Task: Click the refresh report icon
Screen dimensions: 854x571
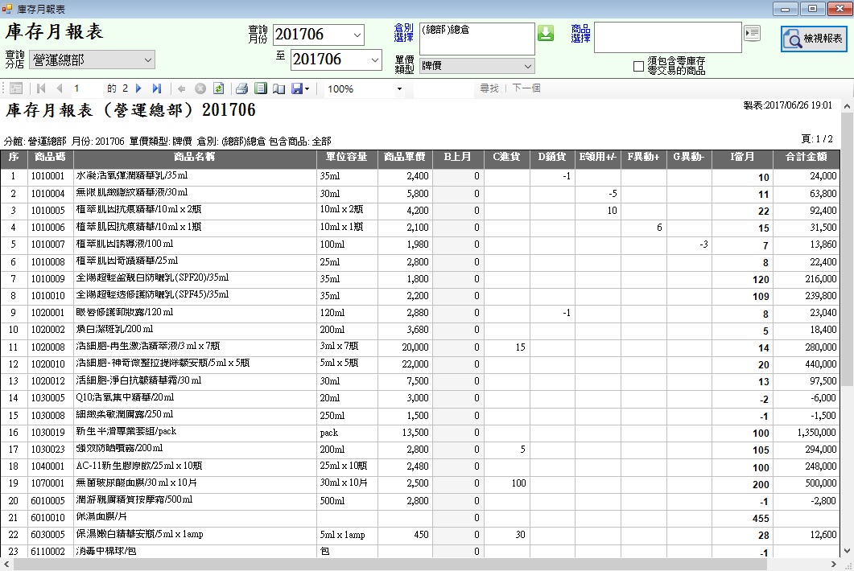Action: coord(218,88)
